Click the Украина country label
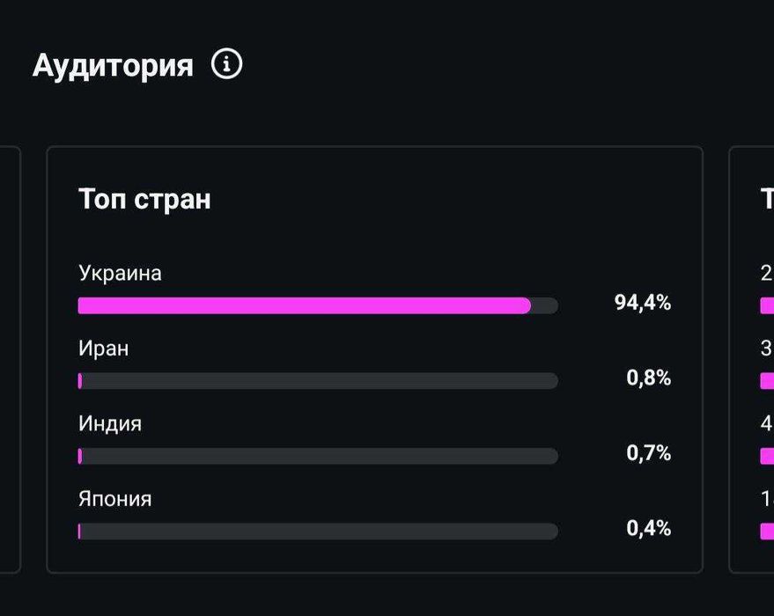The width and height of the screenshot is (774, 616). coord(120,273)
